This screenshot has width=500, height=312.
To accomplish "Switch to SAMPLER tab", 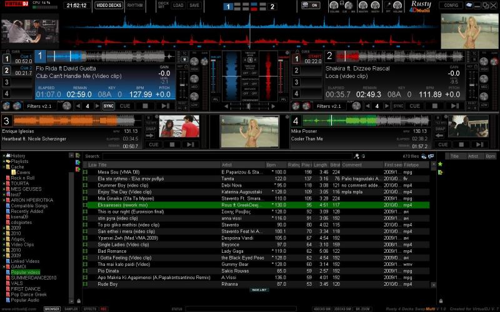I will 71,309.
